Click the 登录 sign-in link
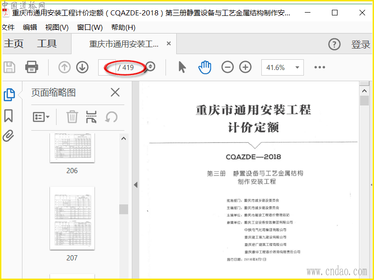 point(360,44)
